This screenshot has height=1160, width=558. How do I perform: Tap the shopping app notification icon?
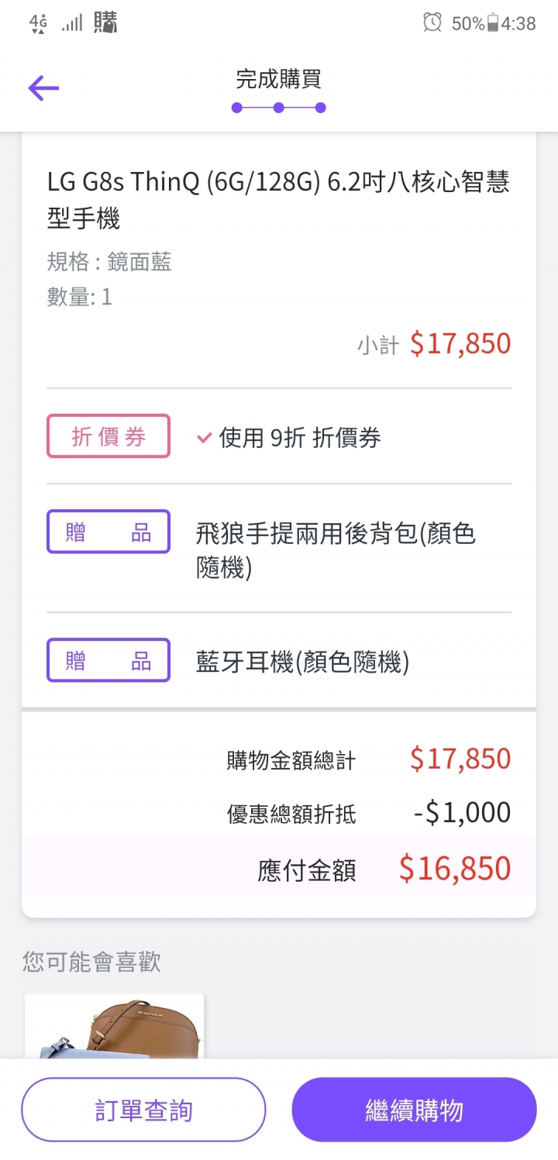tap(105, 22)
